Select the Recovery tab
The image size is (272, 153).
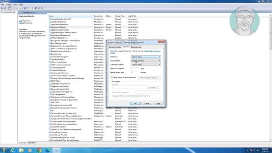tap(126, 47)
